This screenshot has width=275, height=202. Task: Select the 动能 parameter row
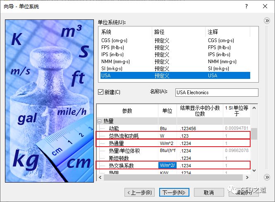(114, 128)
